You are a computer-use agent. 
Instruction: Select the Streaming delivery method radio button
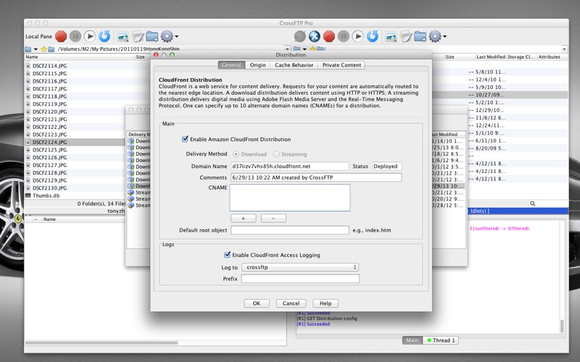[276, 154]
